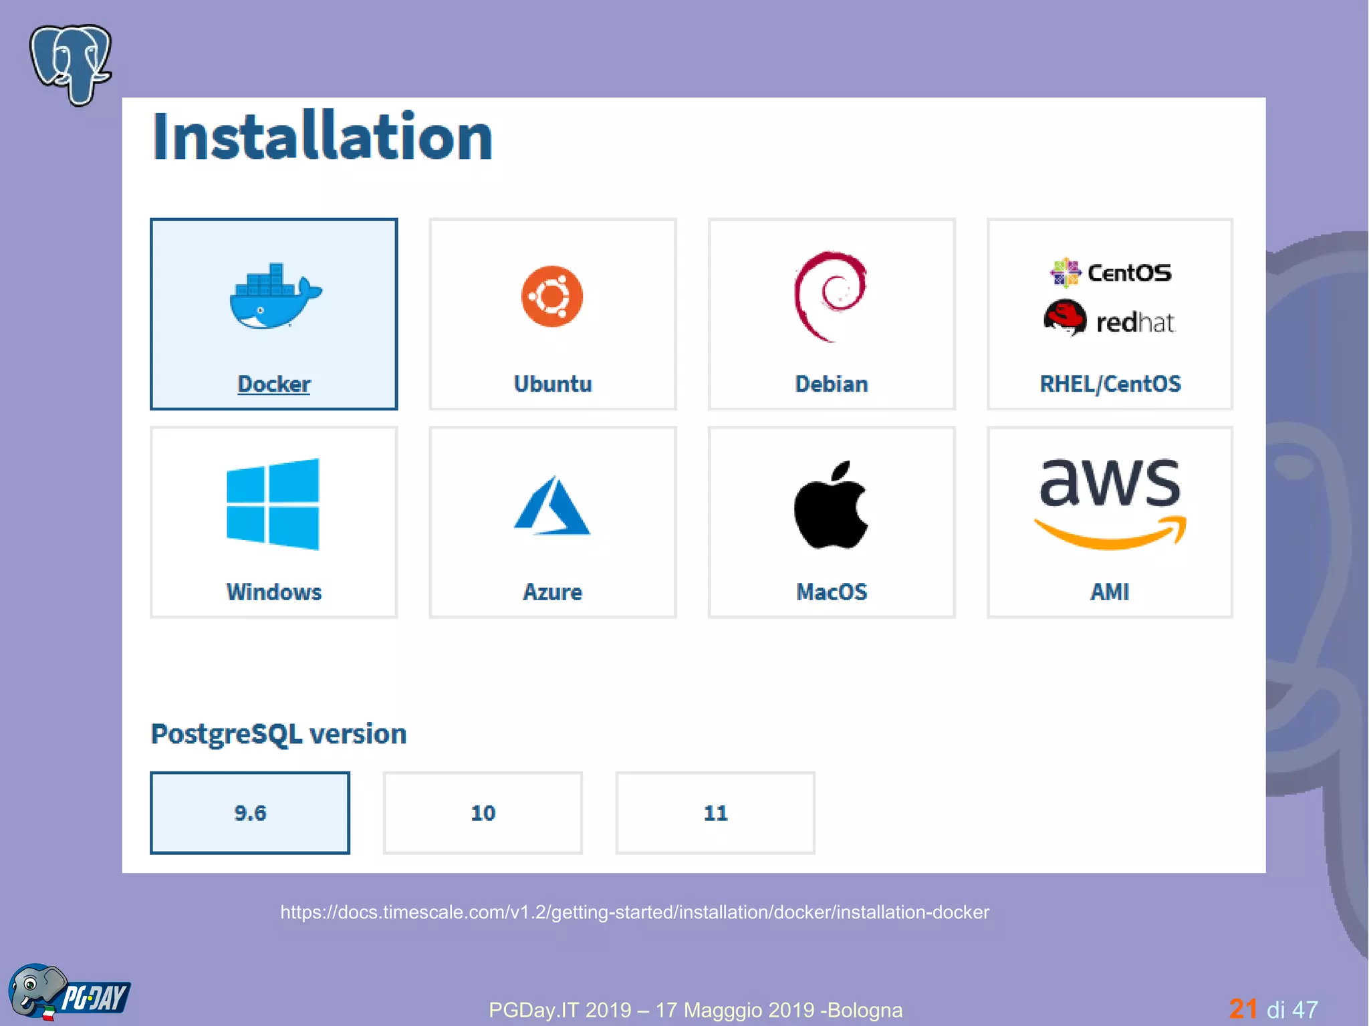
Task: Click the Red Hat logo
Action: [x=1109, y=319]
